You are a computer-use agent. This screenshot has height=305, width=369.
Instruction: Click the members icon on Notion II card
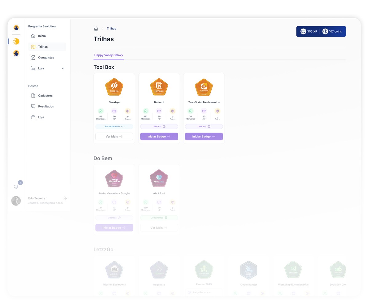click(145, 111)
